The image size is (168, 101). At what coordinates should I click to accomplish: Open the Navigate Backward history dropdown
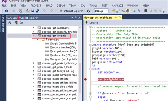pyautogui.click(x=10, y=11)
